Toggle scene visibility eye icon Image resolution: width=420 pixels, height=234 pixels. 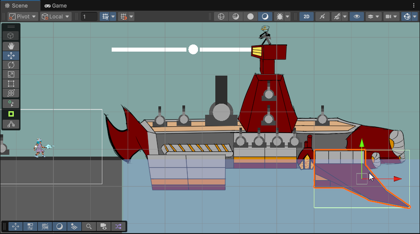coord(356,16)
